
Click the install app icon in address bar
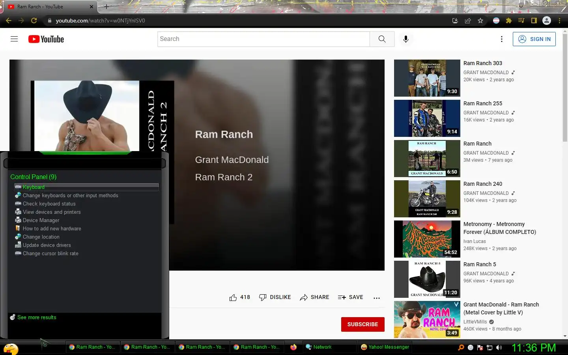(x=455, y=21)
